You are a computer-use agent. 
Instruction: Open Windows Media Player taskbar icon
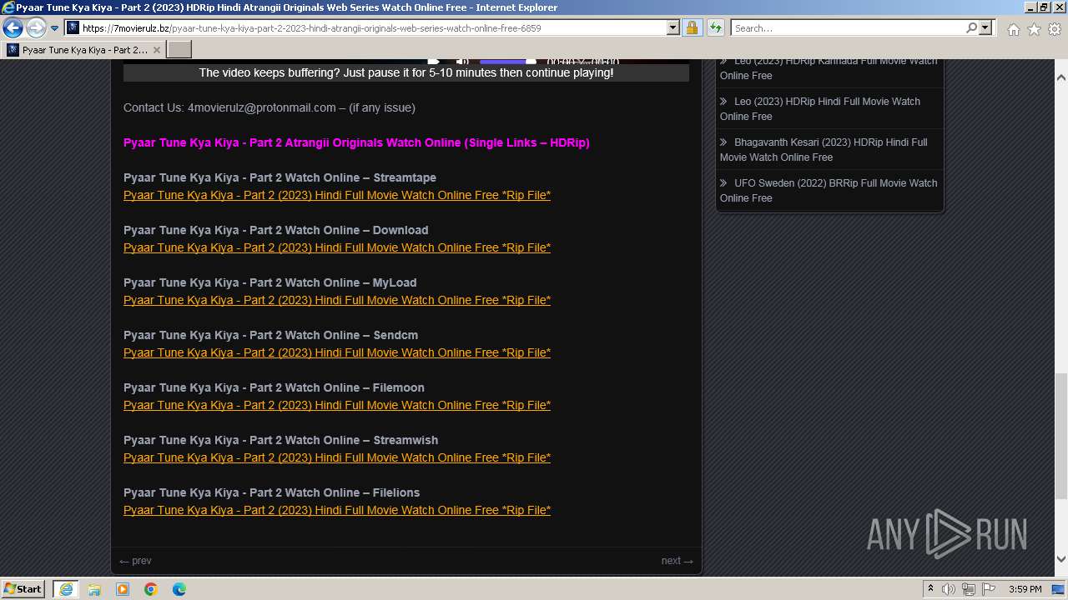[x=123, y=589]
